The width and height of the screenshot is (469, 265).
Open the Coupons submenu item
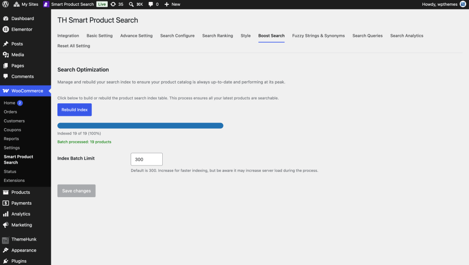click(x=12, y=130)
